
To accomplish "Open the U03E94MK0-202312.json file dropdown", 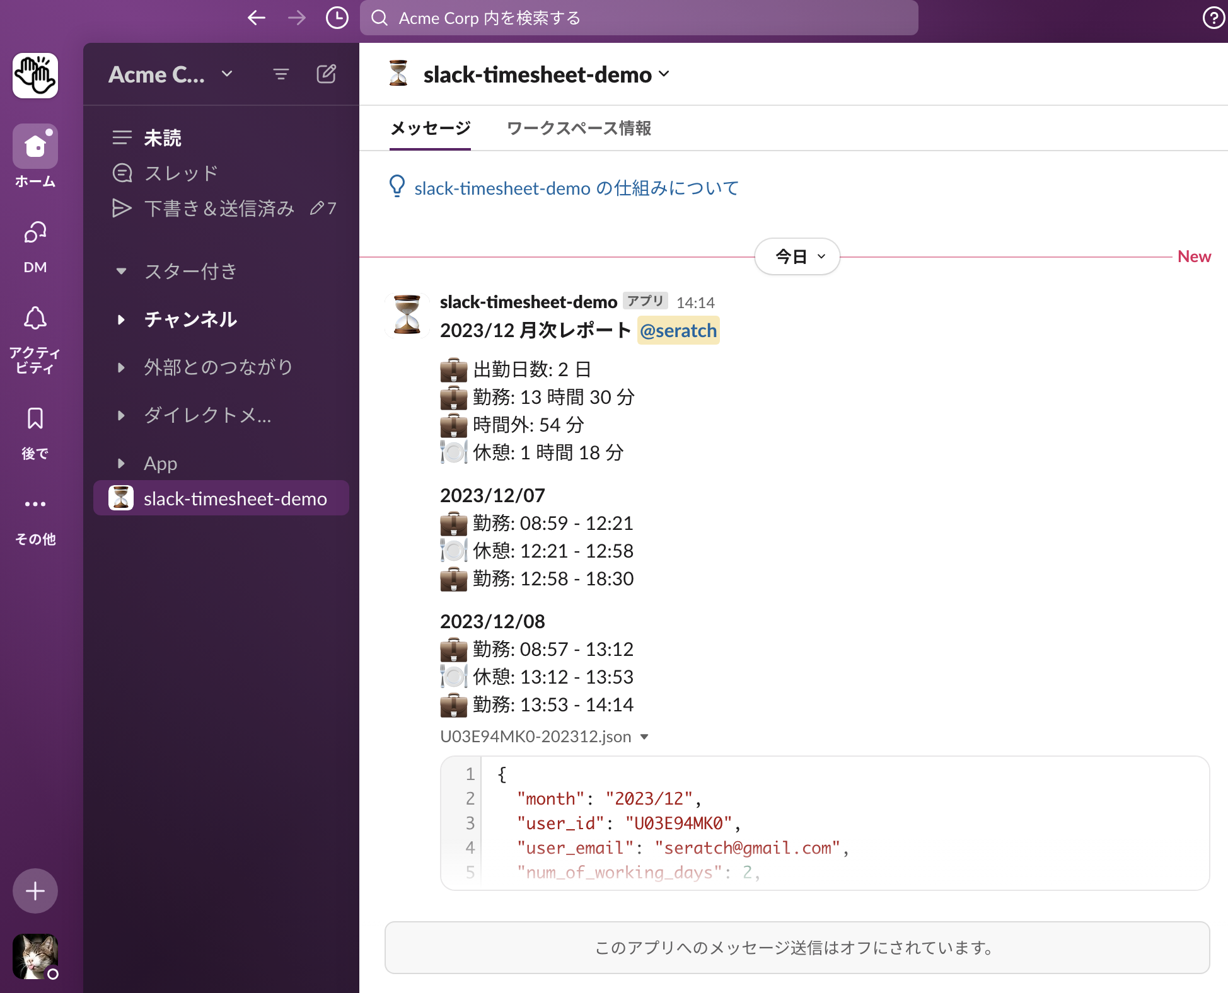I will pos(644,736).
